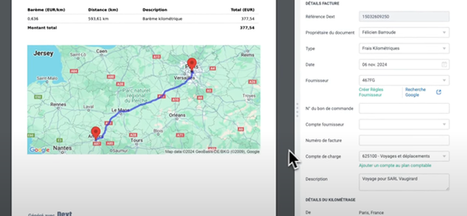Click the DÉTAILS FACTURE heading
The width and height of the screenshot is (467, 216).
322,4
